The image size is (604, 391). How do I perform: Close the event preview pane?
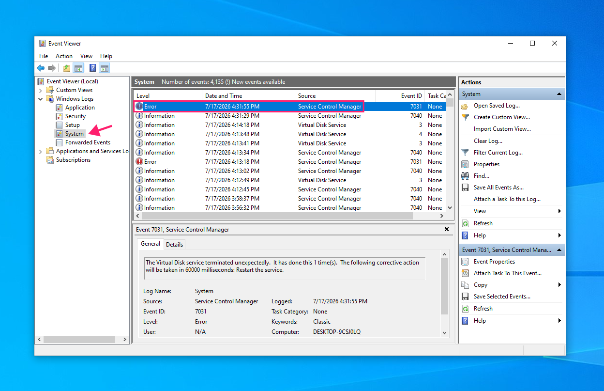pos(446,229)
